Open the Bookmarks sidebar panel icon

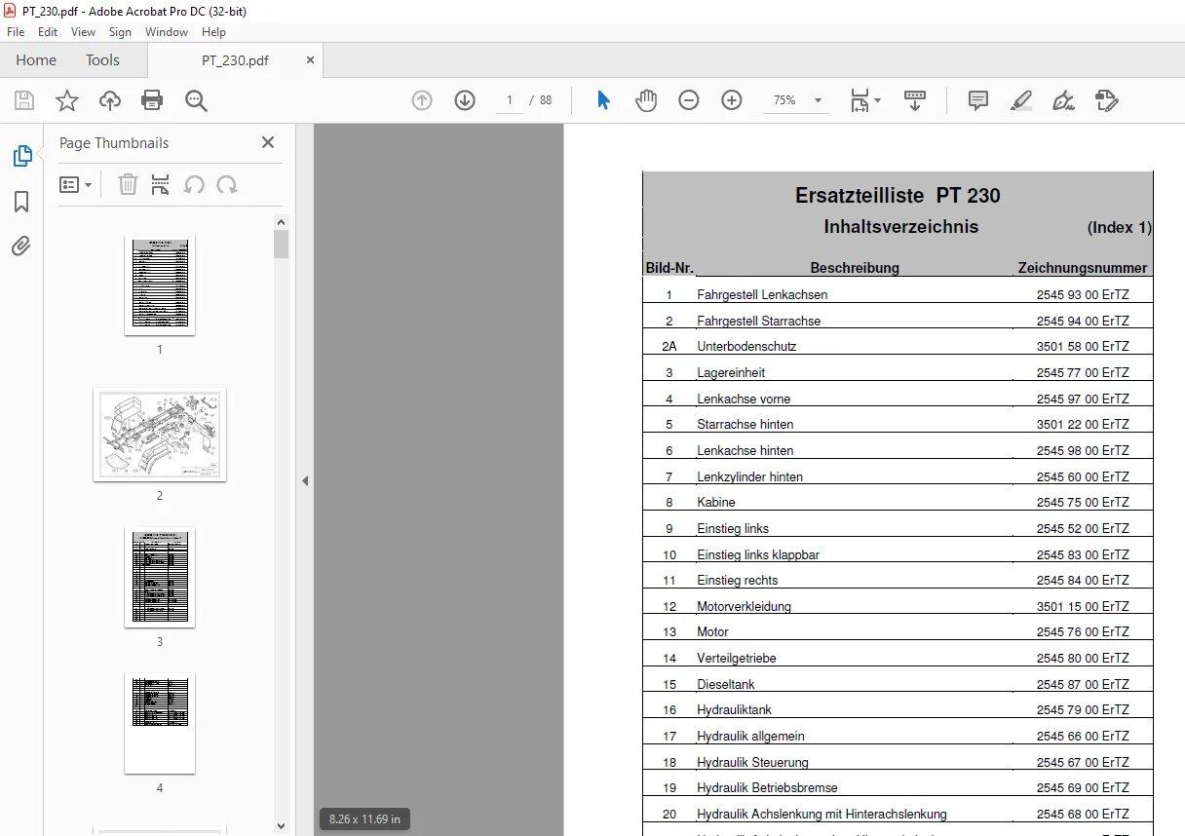[21, 202]
